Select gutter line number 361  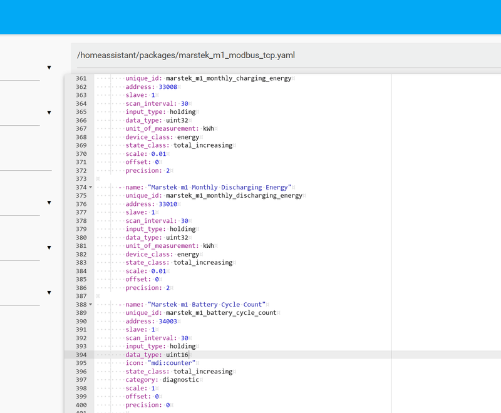tap(81, 78)
